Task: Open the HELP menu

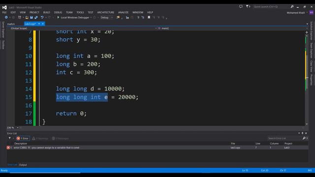Action: click(150, 12)
